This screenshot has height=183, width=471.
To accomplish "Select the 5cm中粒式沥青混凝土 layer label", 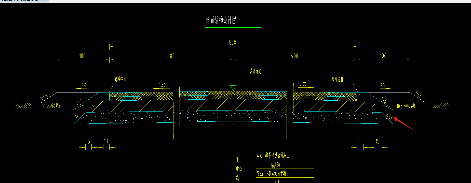I will pos(273,174).
